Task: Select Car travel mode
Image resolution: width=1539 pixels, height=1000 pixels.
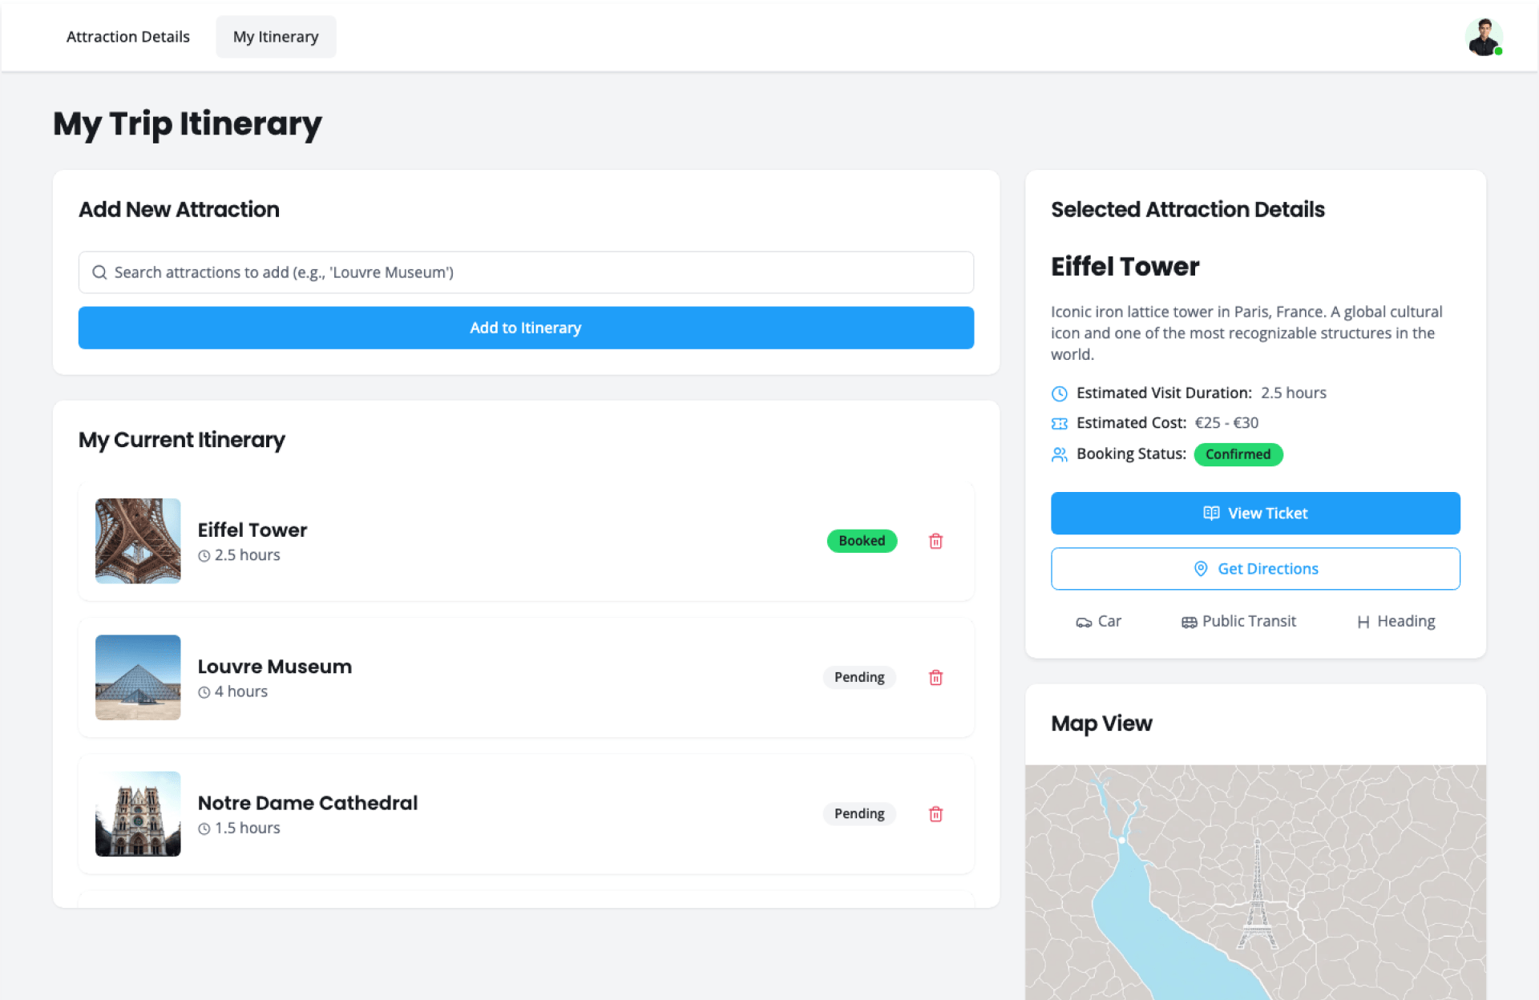Action: click(x=1098, y=621)
